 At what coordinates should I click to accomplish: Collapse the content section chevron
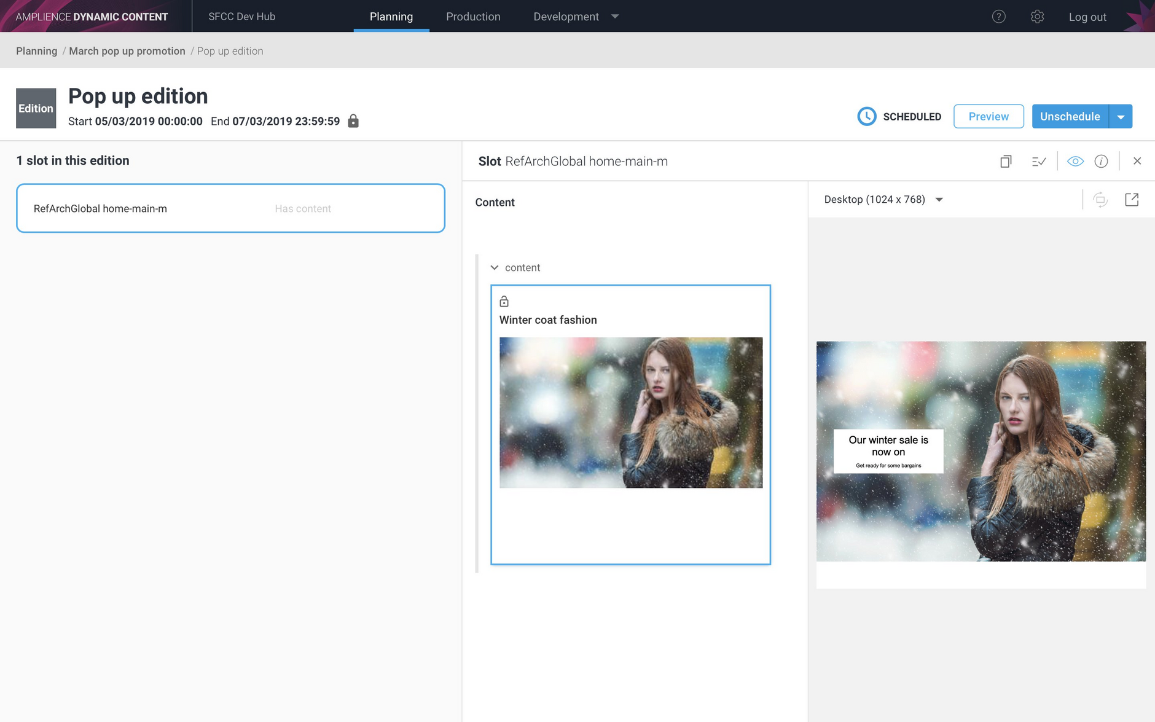point(495,267)
